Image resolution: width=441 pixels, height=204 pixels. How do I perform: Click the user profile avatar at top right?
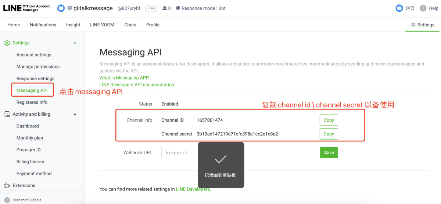(x=399, y=8)
